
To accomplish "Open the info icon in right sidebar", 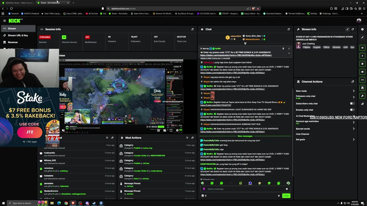I will (x=362, y=29).
